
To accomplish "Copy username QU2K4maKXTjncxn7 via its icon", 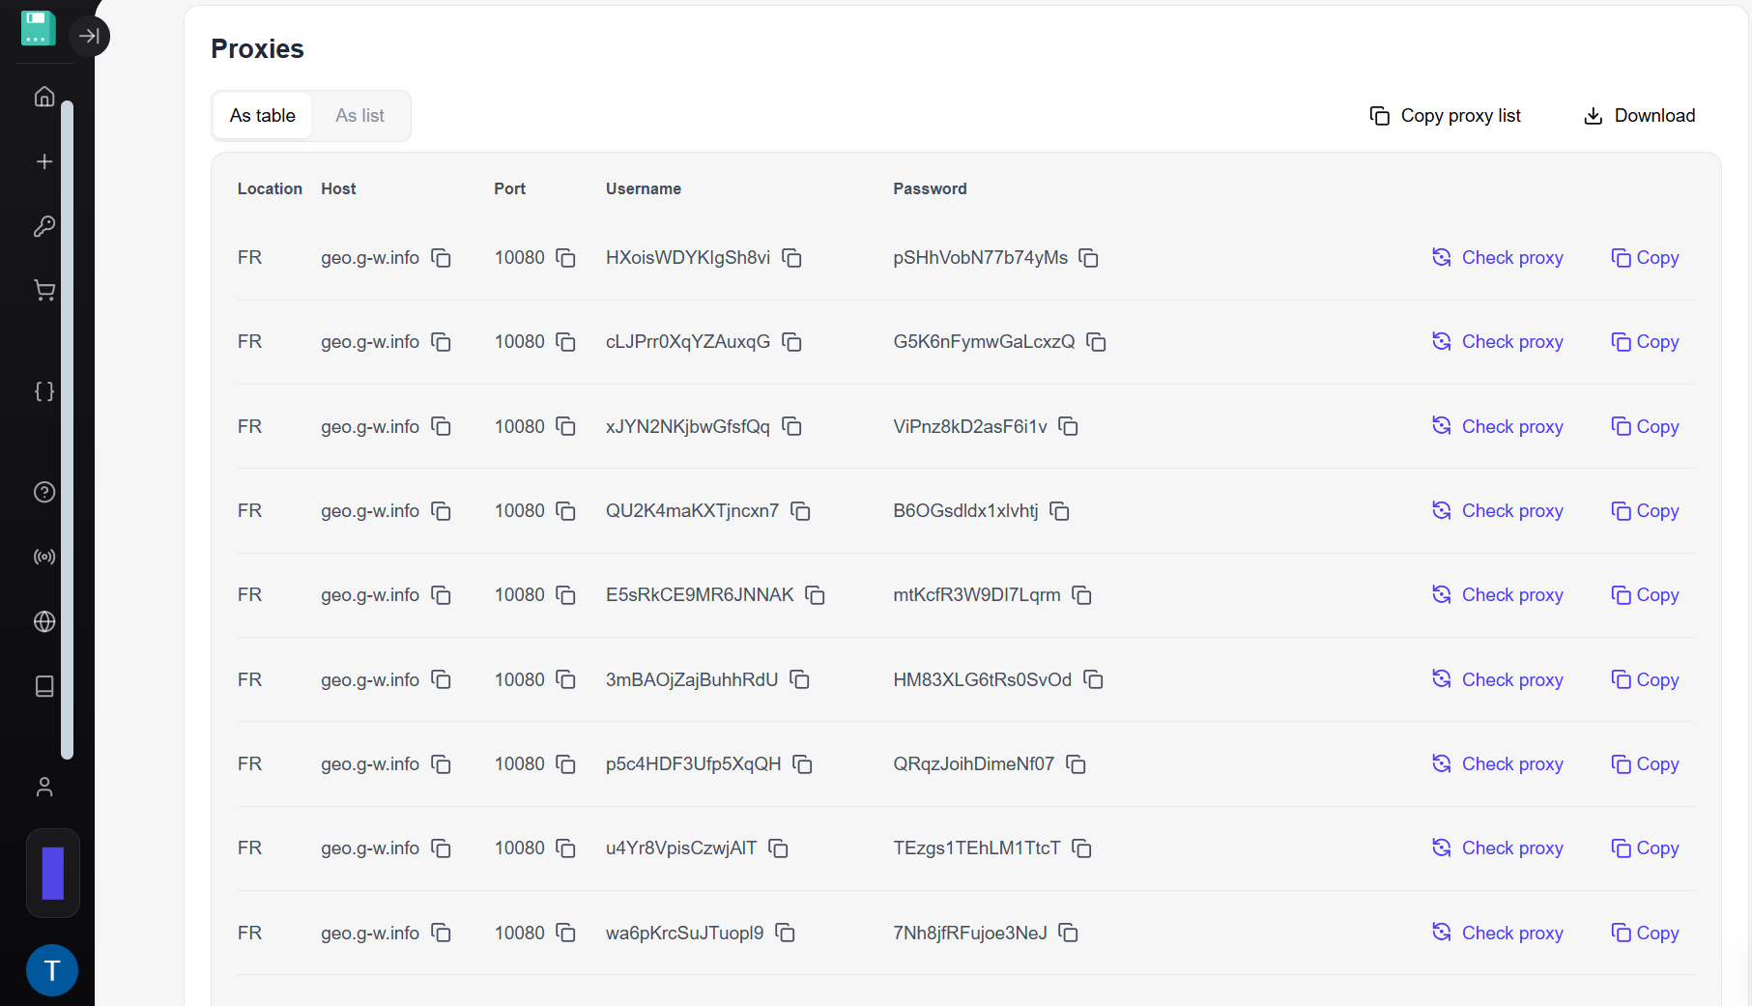I will click(800, 511).
